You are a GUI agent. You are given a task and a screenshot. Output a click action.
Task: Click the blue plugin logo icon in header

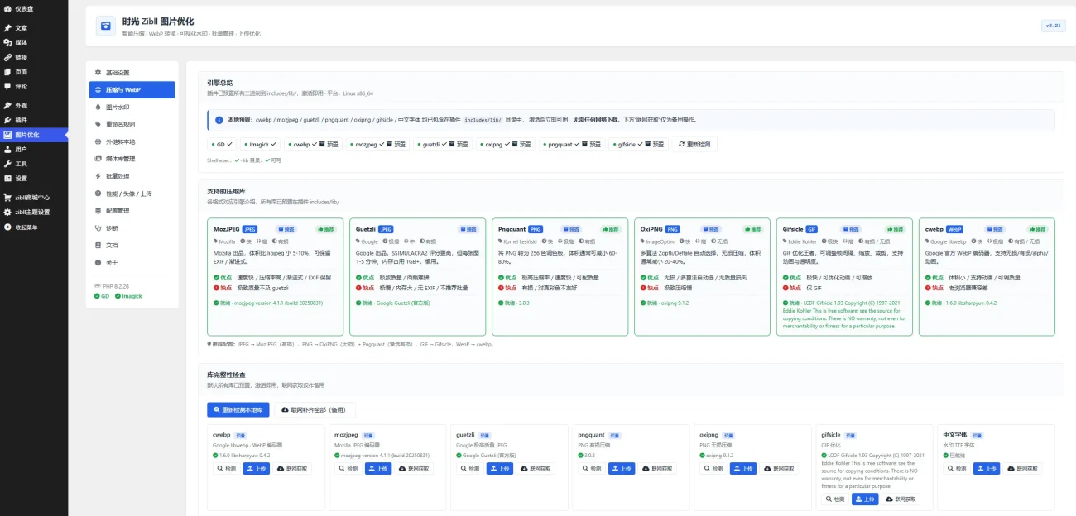[105, 26]
